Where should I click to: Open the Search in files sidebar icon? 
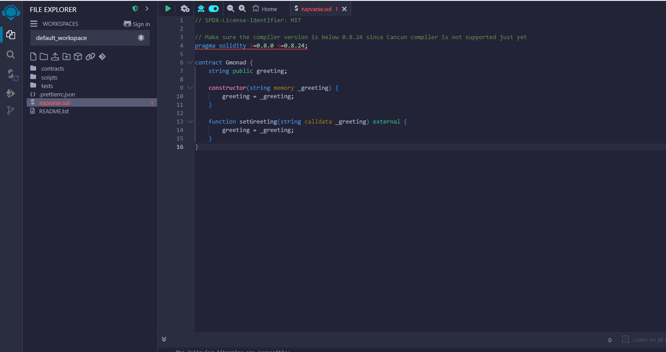(x=11, y=55)
